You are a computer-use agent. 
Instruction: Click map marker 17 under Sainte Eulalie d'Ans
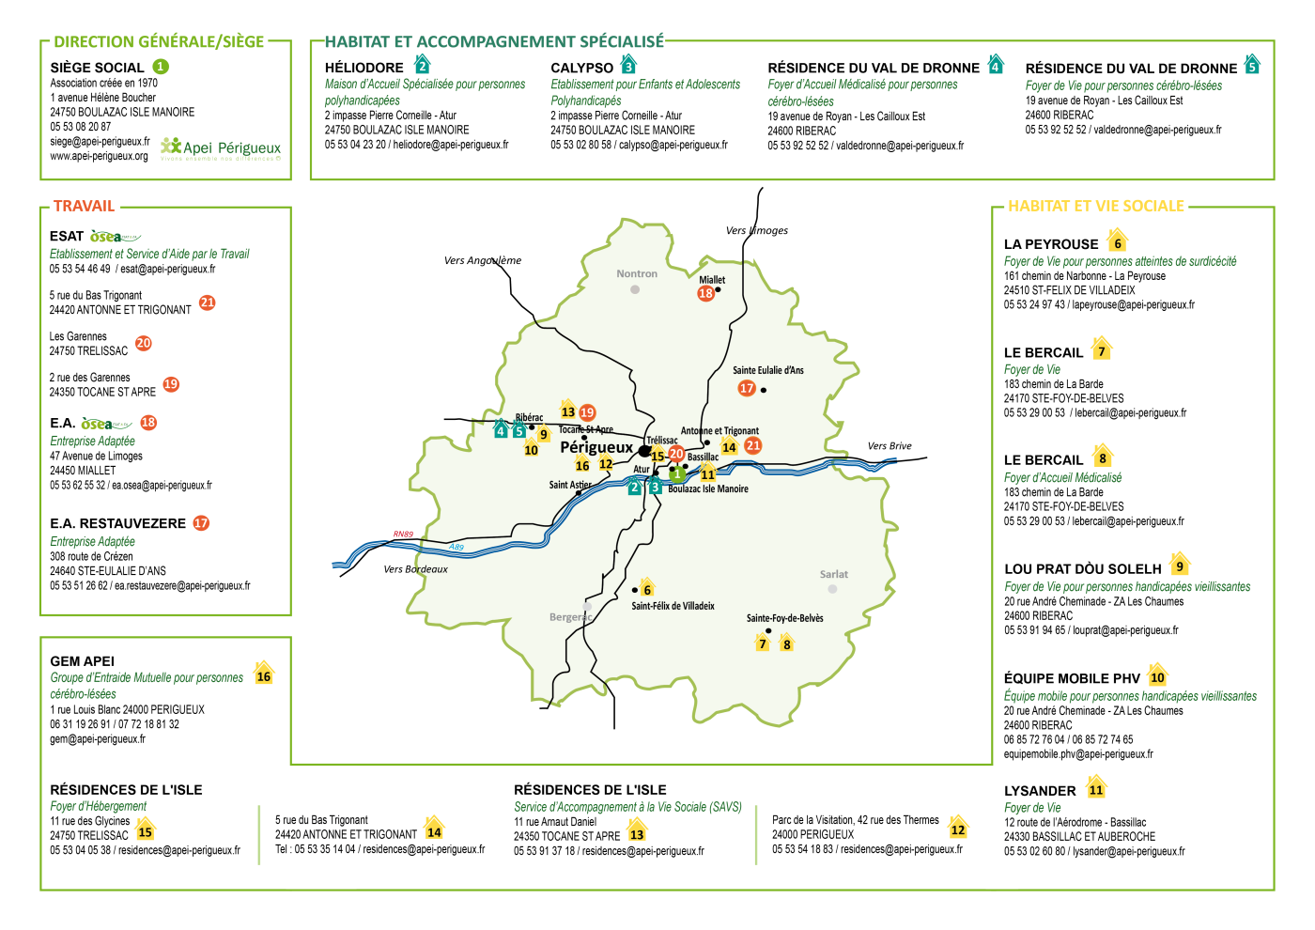[747, 388]
